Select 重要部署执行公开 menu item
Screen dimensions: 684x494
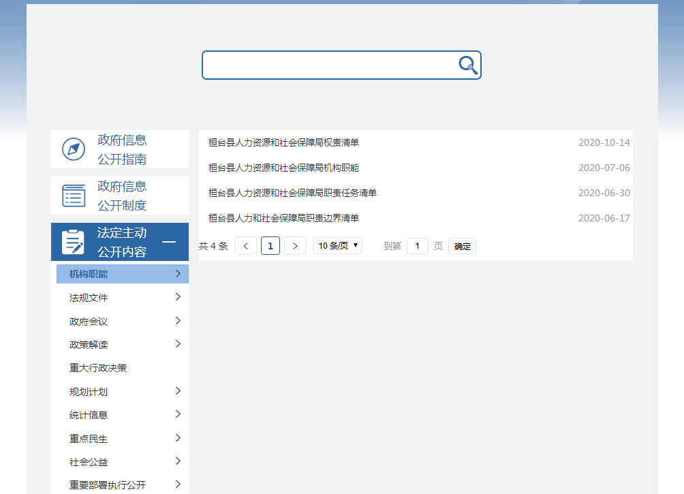tap(108, 485)
